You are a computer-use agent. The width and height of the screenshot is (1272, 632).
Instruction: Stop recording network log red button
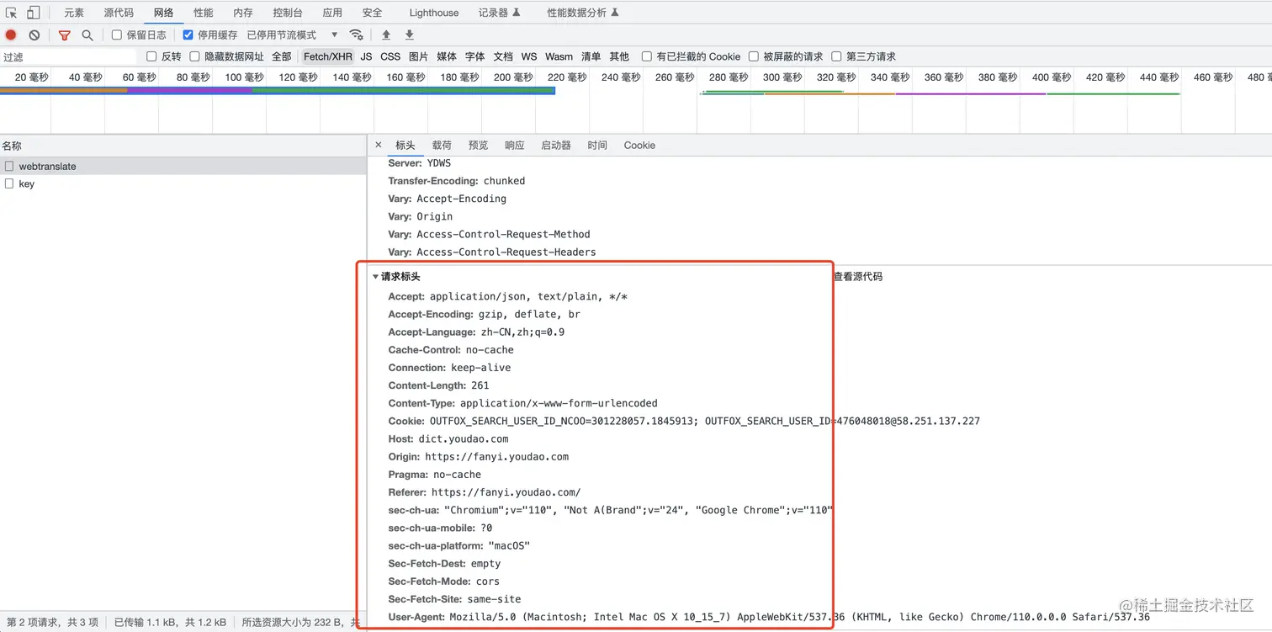coord(11,35)
